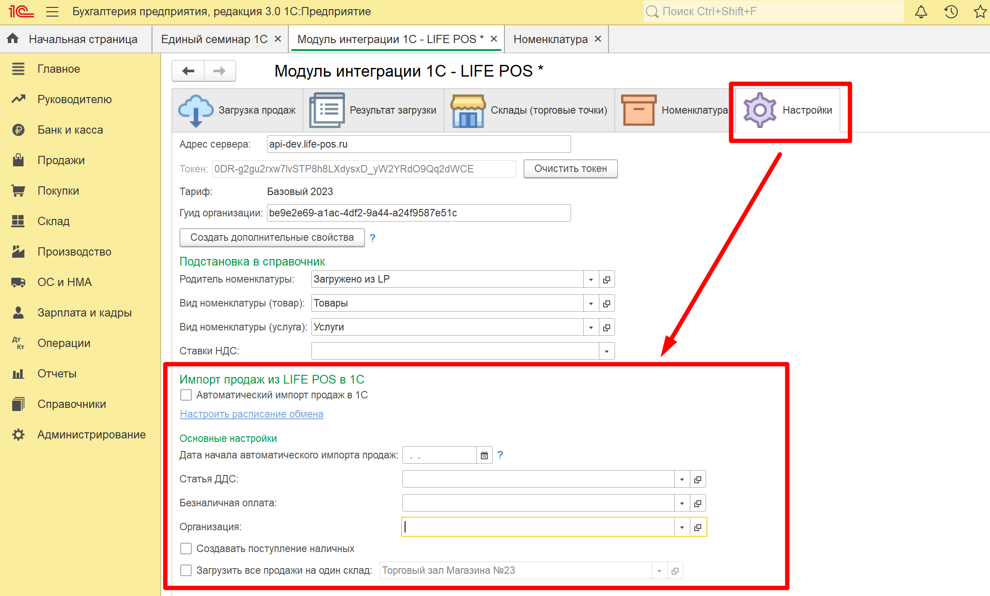Click open icon next to Безналичная оплата

[698, 503]
